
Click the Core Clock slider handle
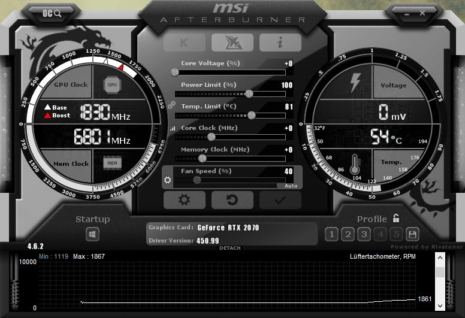(x=211, y=137)
